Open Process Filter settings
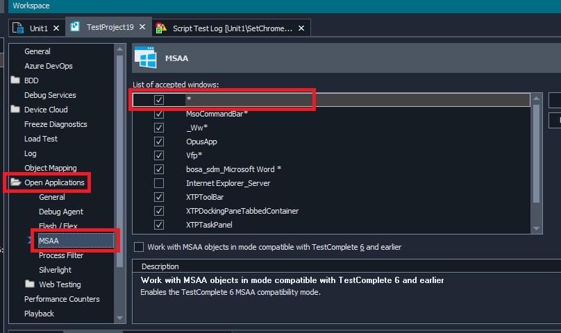561x333 pixels. [x=61, y=255]
